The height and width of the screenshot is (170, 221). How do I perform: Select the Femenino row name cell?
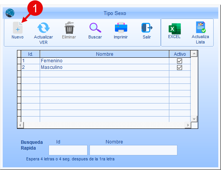click(105, 61)
